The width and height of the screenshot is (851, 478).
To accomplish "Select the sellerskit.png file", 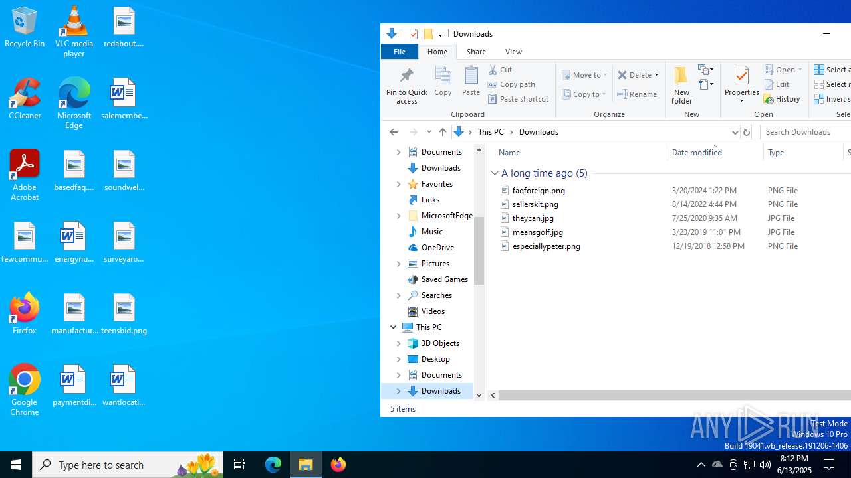I will pyautogui.click(x=535, y=204).
